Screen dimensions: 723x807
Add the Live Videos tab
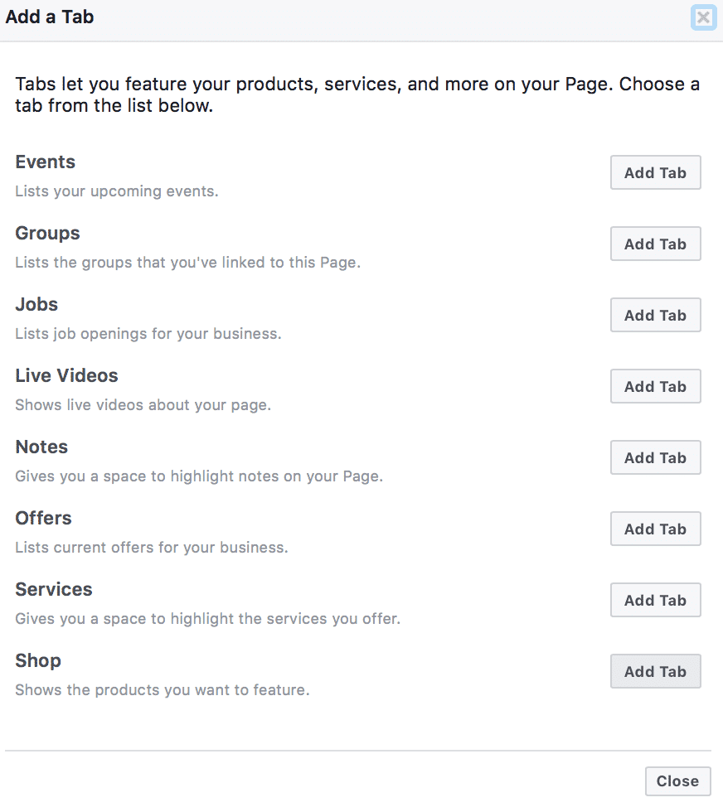655,387
